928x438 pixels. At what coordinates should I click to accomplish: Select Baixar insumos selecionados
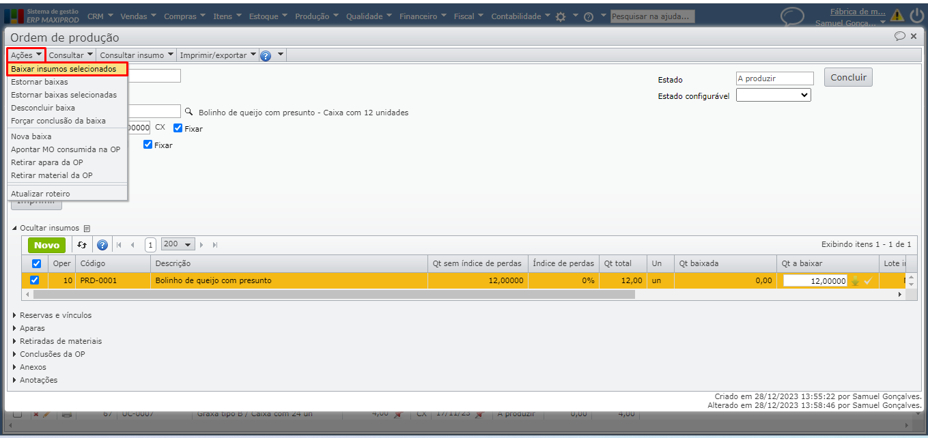[67, 69]
